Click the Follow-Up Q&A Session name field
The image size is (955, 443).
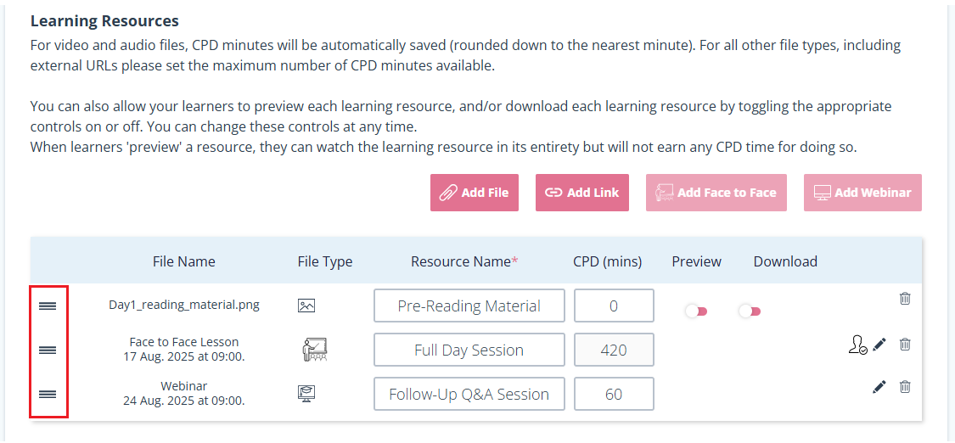click(x=469, y=395)
